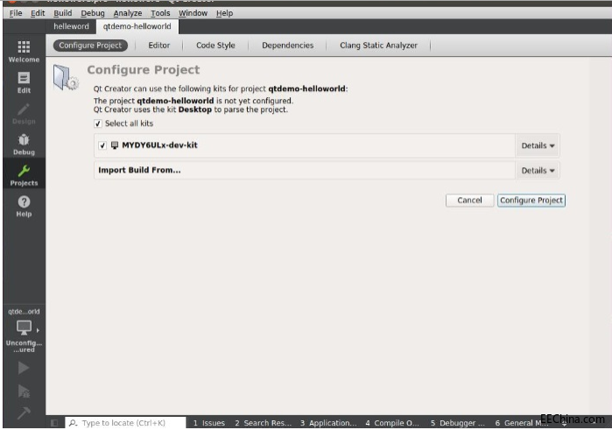This screenshot has width=612, height=430.
Task: Click the MYDY6ULx-dev-kit device icon
Action: coord(115,145)
